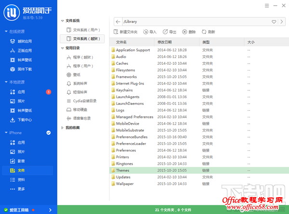The image size is (289, 214).
Task: Collapse the 常用目录 tree group
Action: (x=62, y=48)
